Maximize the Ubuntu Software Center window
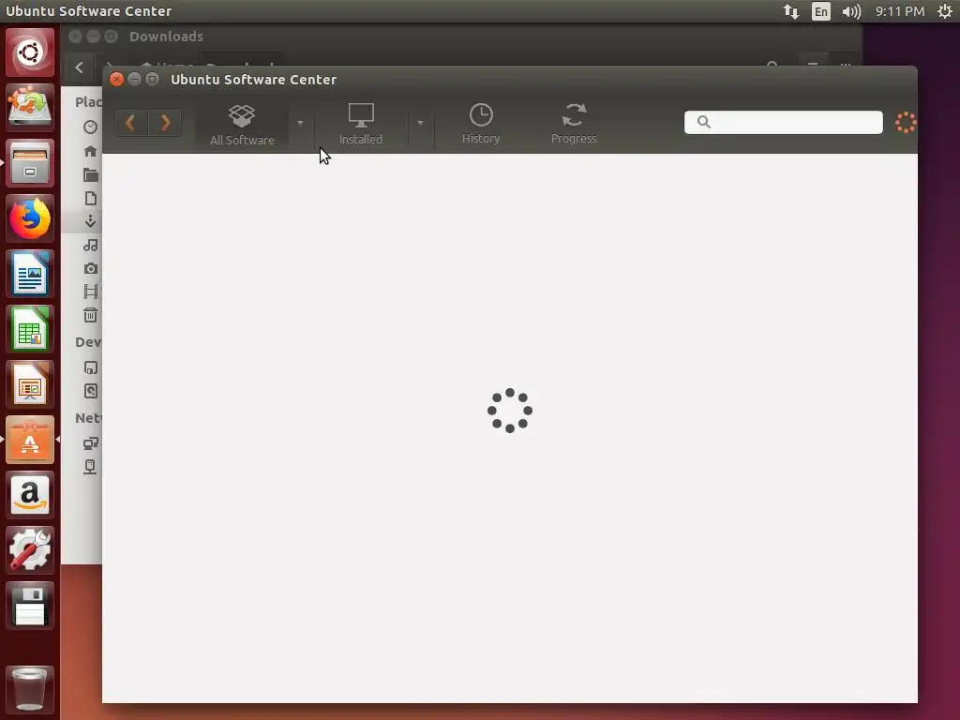 point(153,79)
